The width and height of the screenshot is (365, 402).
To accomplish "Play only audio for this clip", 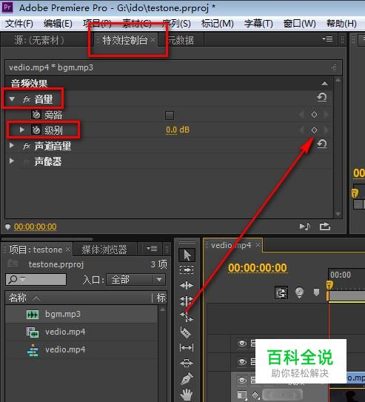I will (305, 227).
